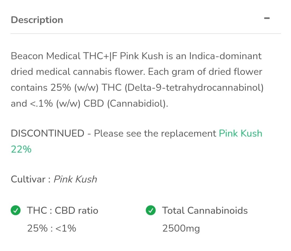Image resolution: width=291 pixels, height=251 pixels.
Task: Click divider line under Description header
Action: 145,34
